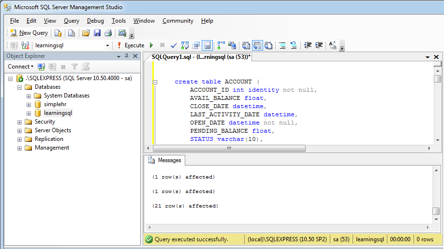444x249 pixels.
Task: Click the Analysis Services query icon
Action: click(72, 33)
